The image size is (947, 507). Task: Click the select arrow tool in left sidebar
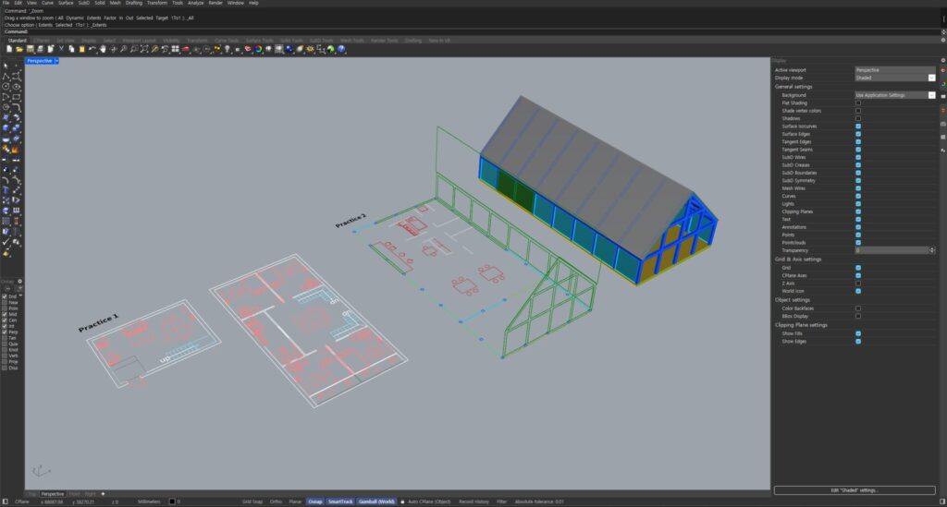pos(6,66)
